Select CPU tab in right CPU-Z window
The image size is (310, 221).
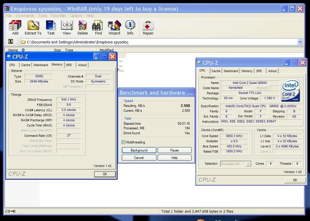click(x=202, y=71)
